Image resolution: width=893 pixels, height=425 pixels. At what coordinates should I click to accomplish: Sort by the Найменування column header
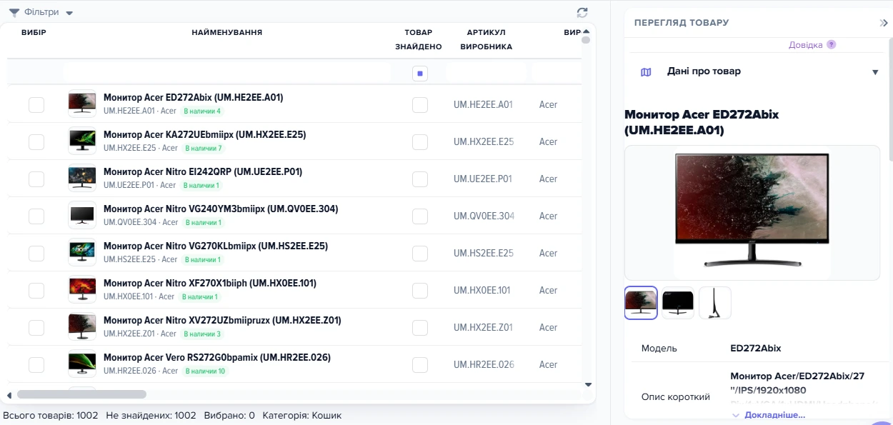pyautogui.click(x=226, y=33)
